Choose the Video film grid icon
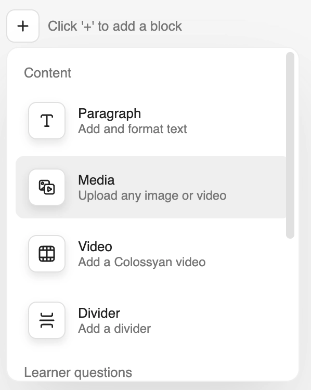Viewport: 311px width, 390px height. [47, 254]
